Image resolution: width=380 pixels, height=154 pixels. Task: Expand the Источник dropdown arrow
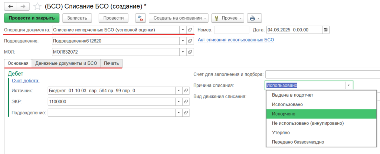(179, 91)
